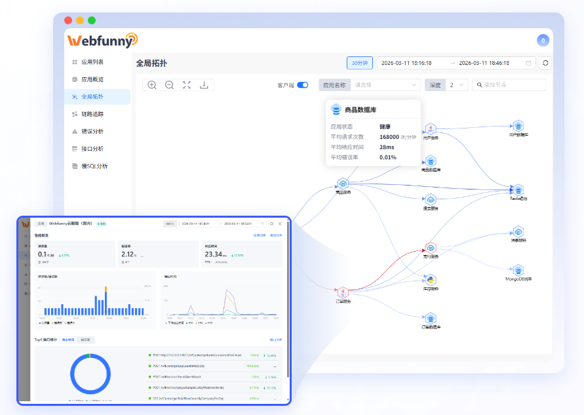Screen dimensions: 584x415
Task: Expand the 深度 depth dropdown
Action: pyautogui.click(x=457, y=85)
